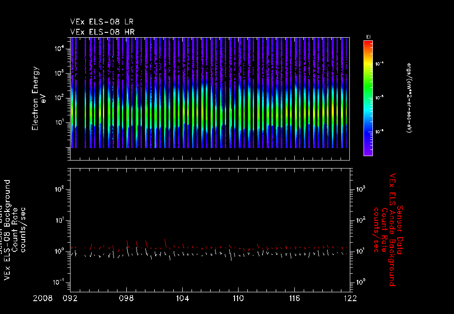The image size is (454, 314).
Task: Click the ergs/(cm**2-sr-sec-eV) units label
Action: (409, 98)
